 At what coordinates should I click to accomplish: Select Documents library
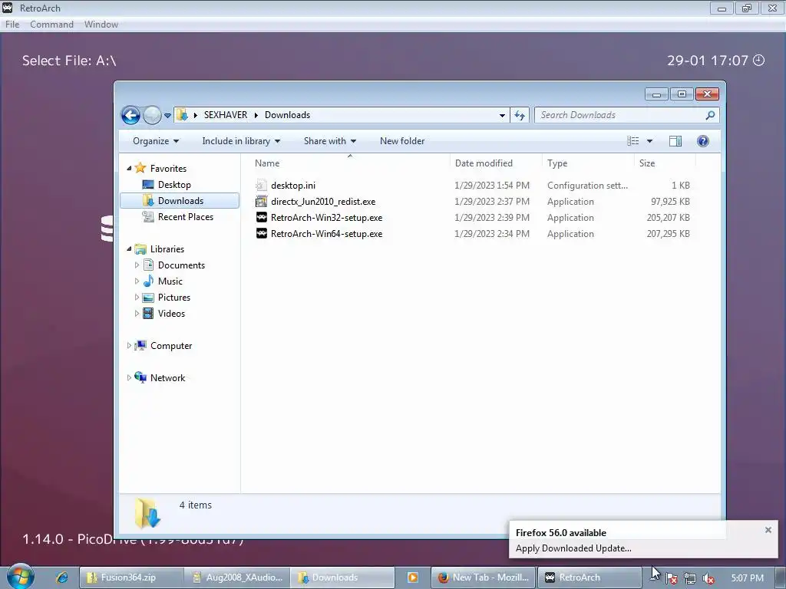[181, 265]
